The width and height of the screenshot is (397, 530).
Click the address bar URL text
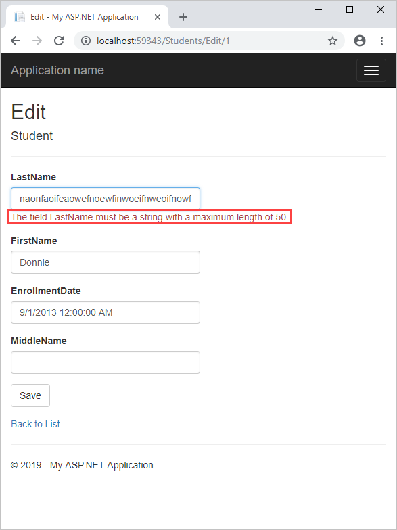point(163,41)
